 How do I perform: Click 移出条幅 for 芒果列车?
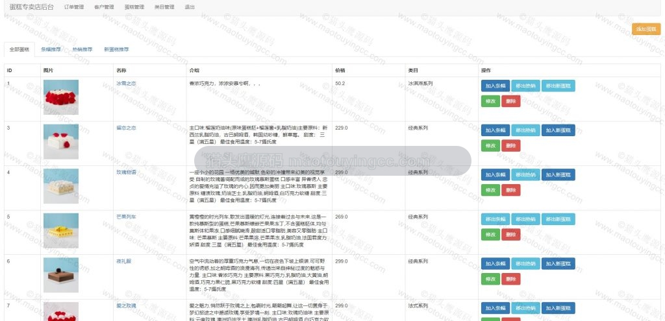(x=496, y=219)
